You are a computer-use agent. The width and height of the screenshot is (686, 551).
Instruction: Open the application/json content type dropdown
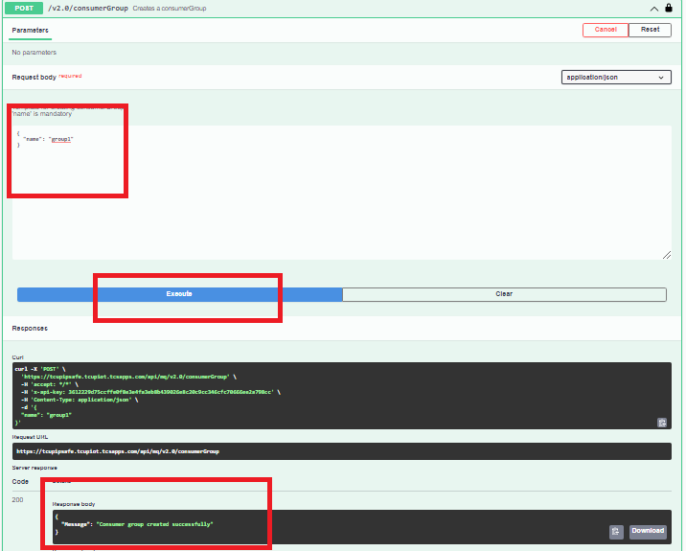point(616,77)
